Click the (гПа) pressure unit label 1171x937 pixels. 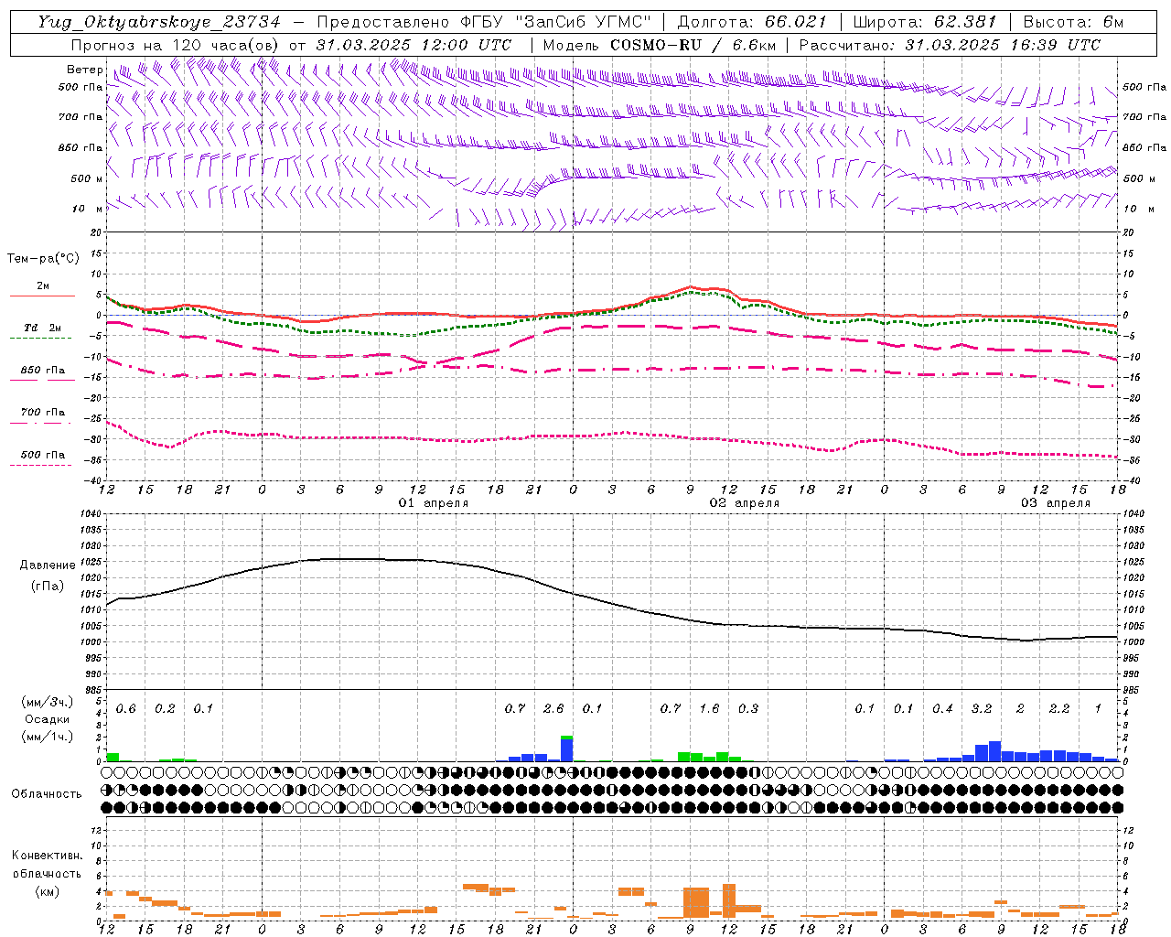[x=48, y=587]
